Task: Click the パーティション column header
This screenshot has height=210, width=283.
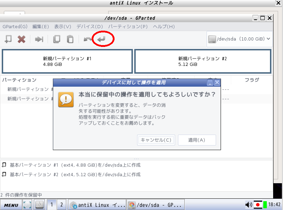Action: (19, 80)
